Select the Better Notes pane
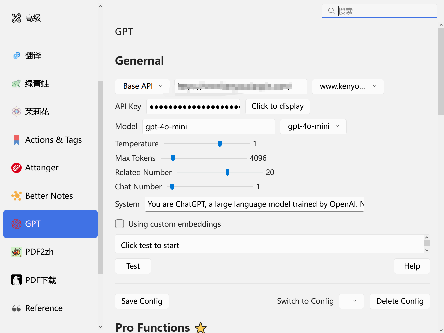The image size is (444, 333). [50, 196]
